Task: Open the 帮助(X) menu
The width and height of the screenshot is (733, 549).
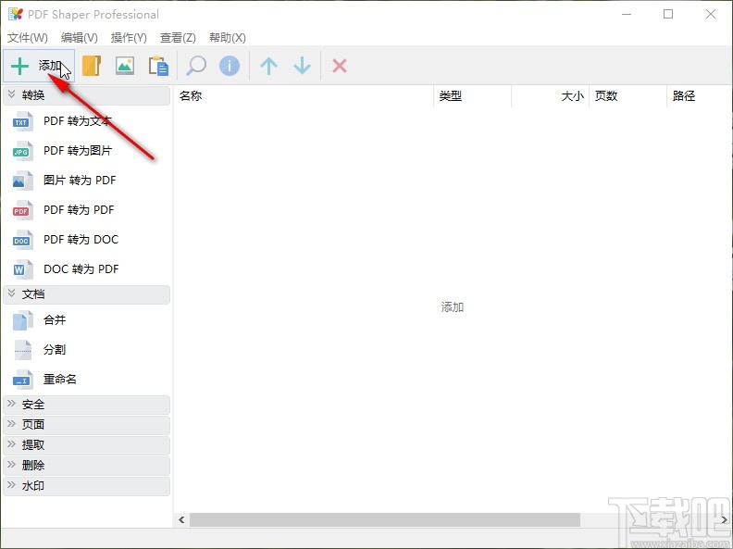Action: coord(227,37)
